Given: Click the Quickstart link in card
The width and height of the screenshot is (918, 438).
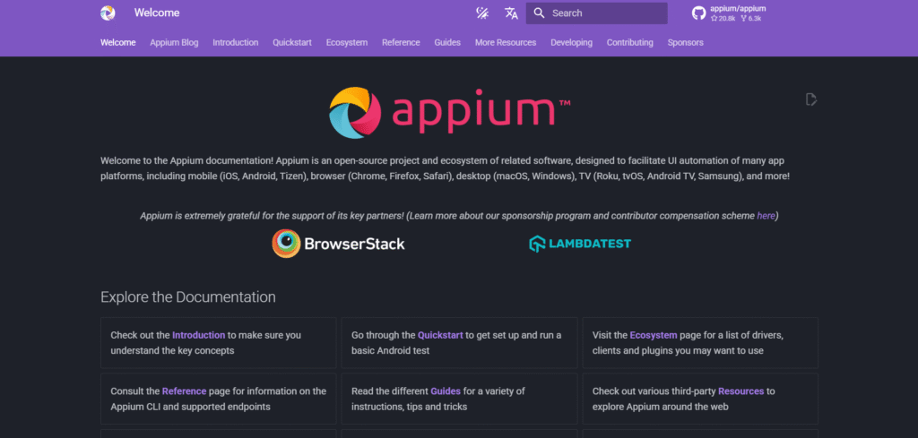Looking at the screenshot, I should pyautogui.click(x=440, y=335).
